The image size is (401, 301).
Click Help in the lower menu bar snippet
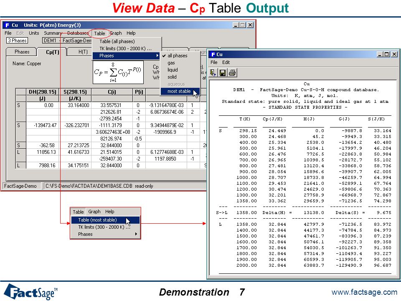[x=110, y=212]
